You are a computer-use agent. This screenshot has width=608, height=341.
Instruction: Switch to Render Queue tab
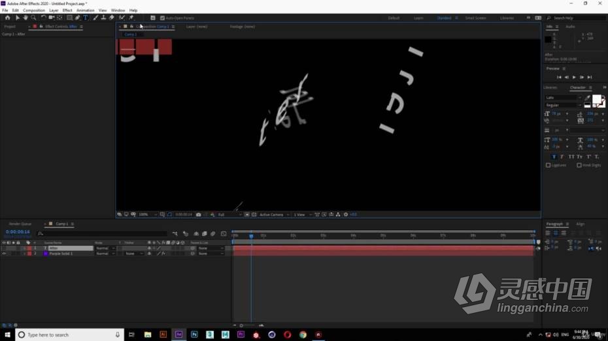pyautogui.click(x=20, y=224)
